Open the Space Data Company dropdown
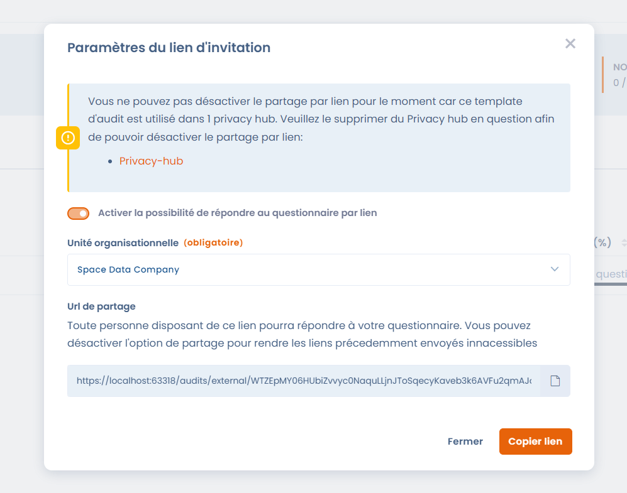Screen dimensions: 627x493 [x=319, y=269]
